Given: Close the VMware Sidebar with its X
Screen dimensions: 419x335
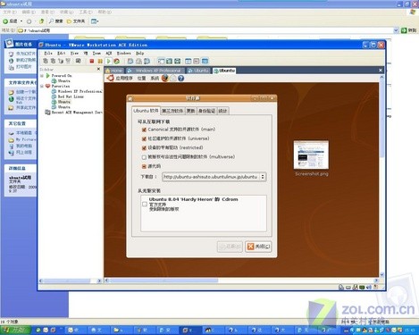Looking at the screenshot, I should [98, 69].
